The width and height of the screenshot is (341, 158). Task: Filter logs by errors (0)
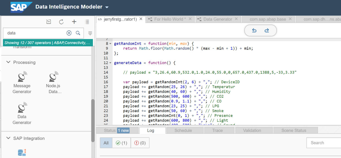pyautogui.click(x=140, y=143)
